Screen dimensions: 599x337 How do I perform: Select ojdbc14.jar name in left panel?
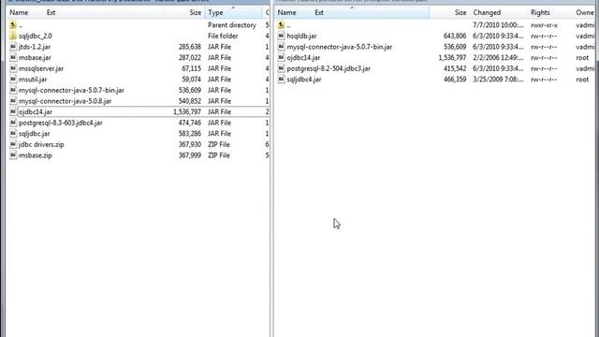[x=36, y=112]
